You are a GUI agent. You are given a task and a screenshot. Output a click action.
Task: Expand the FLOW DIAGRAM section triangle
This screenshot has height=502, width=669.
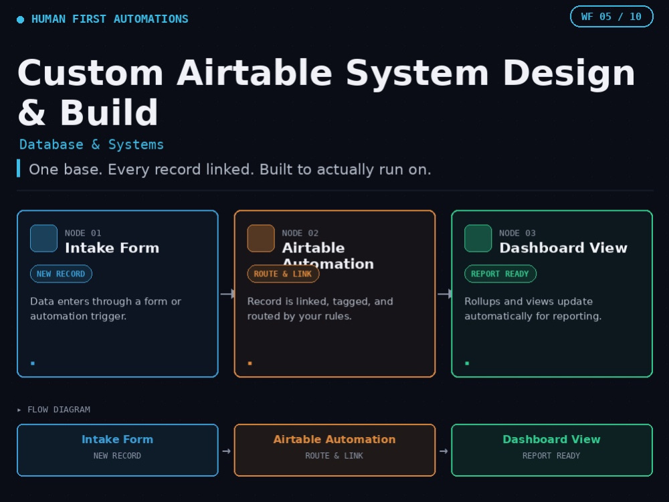19,410
